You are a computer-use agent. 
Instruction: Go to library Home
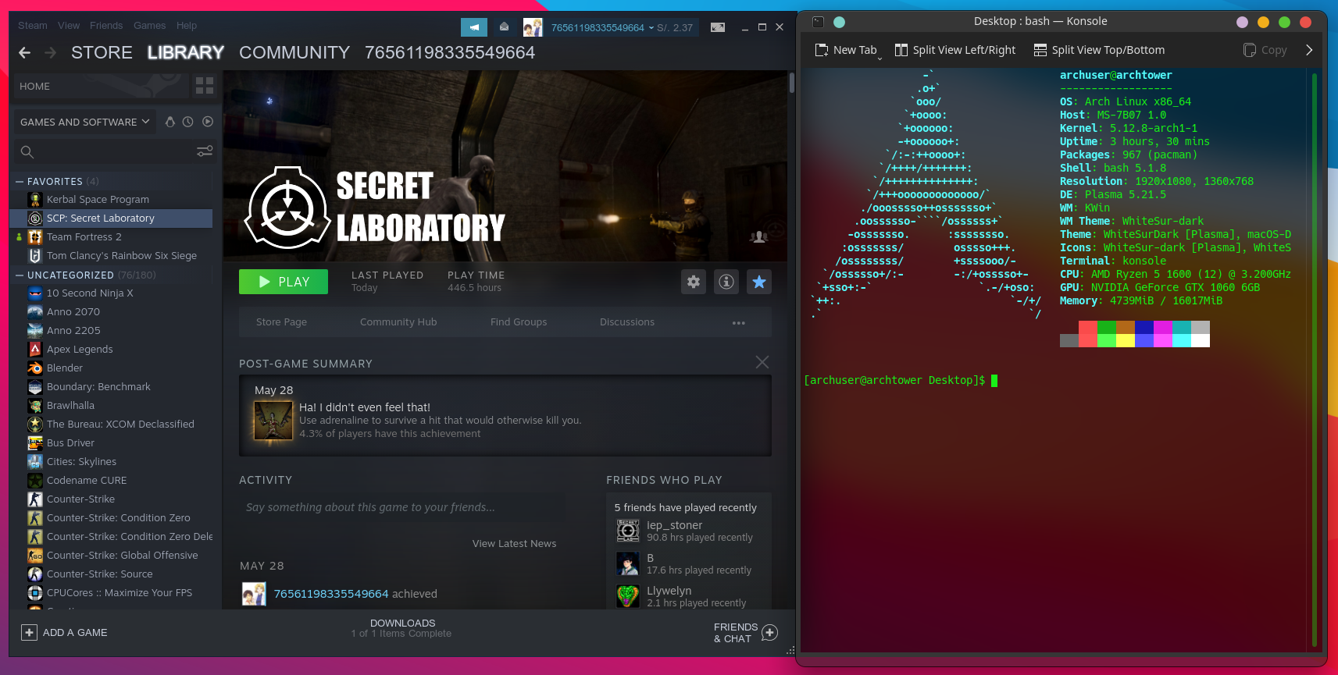101,86
